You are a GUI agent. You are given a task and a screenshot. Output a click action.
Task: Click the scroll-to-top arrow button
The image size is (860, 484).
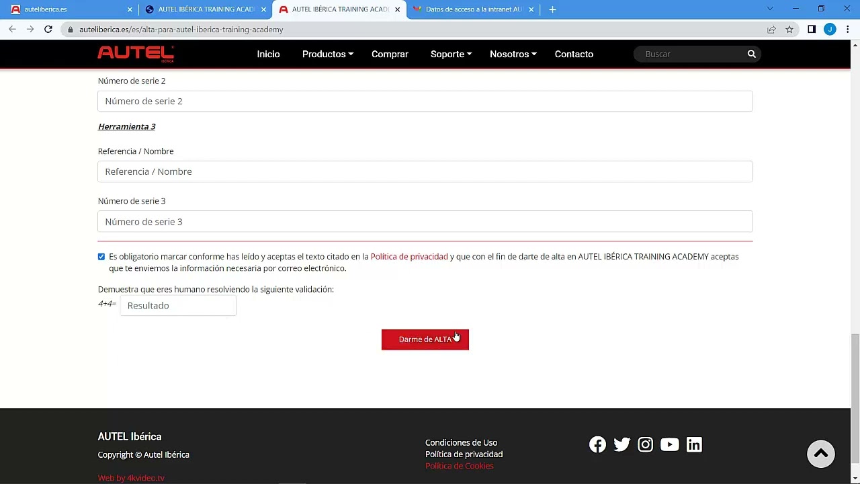click(x=821, y=454)
